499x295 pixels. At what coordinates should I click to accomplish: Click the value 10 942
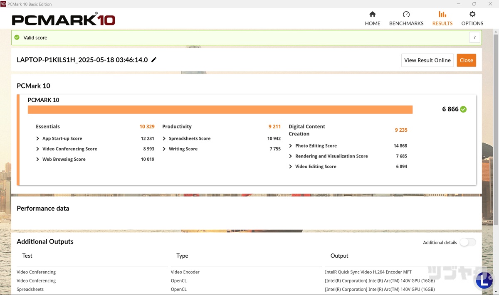click(x=274, y=138)
